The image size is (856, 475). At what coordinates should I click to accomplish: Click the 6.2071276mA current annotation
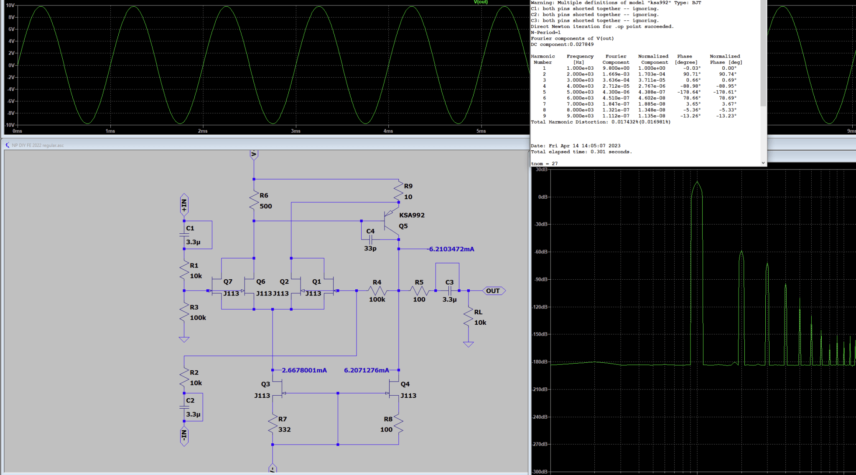coord(367,370)
